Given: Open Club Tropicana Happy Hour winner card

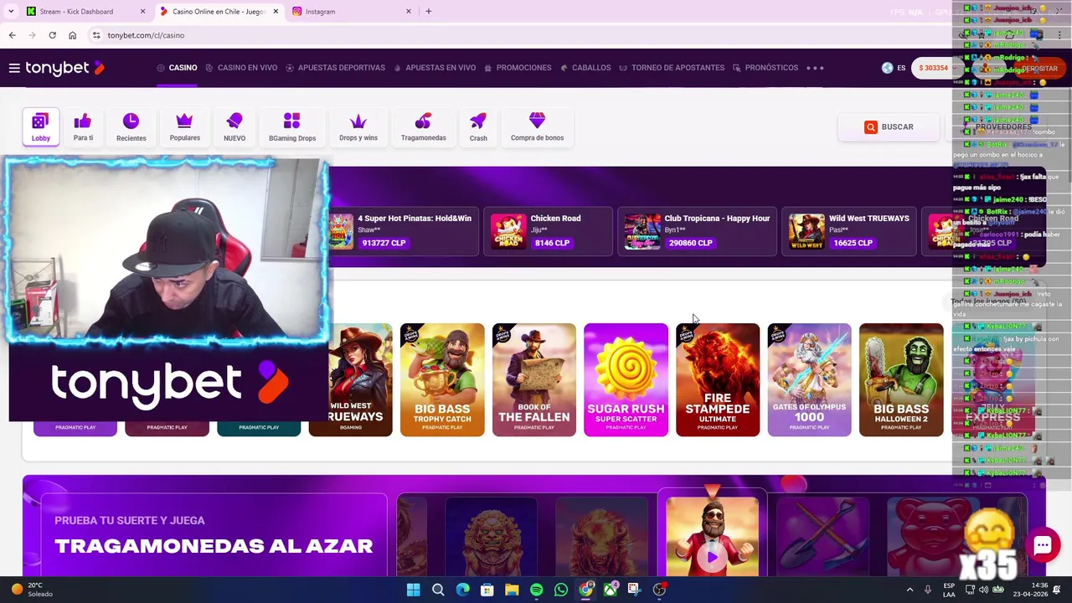Looking at the screenshot, I should pos(697,230).
